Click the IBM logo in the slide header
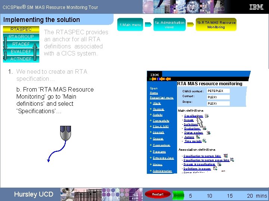Image resolution: width=269 pixels, height=201 pixels. (x=256, y=7)
